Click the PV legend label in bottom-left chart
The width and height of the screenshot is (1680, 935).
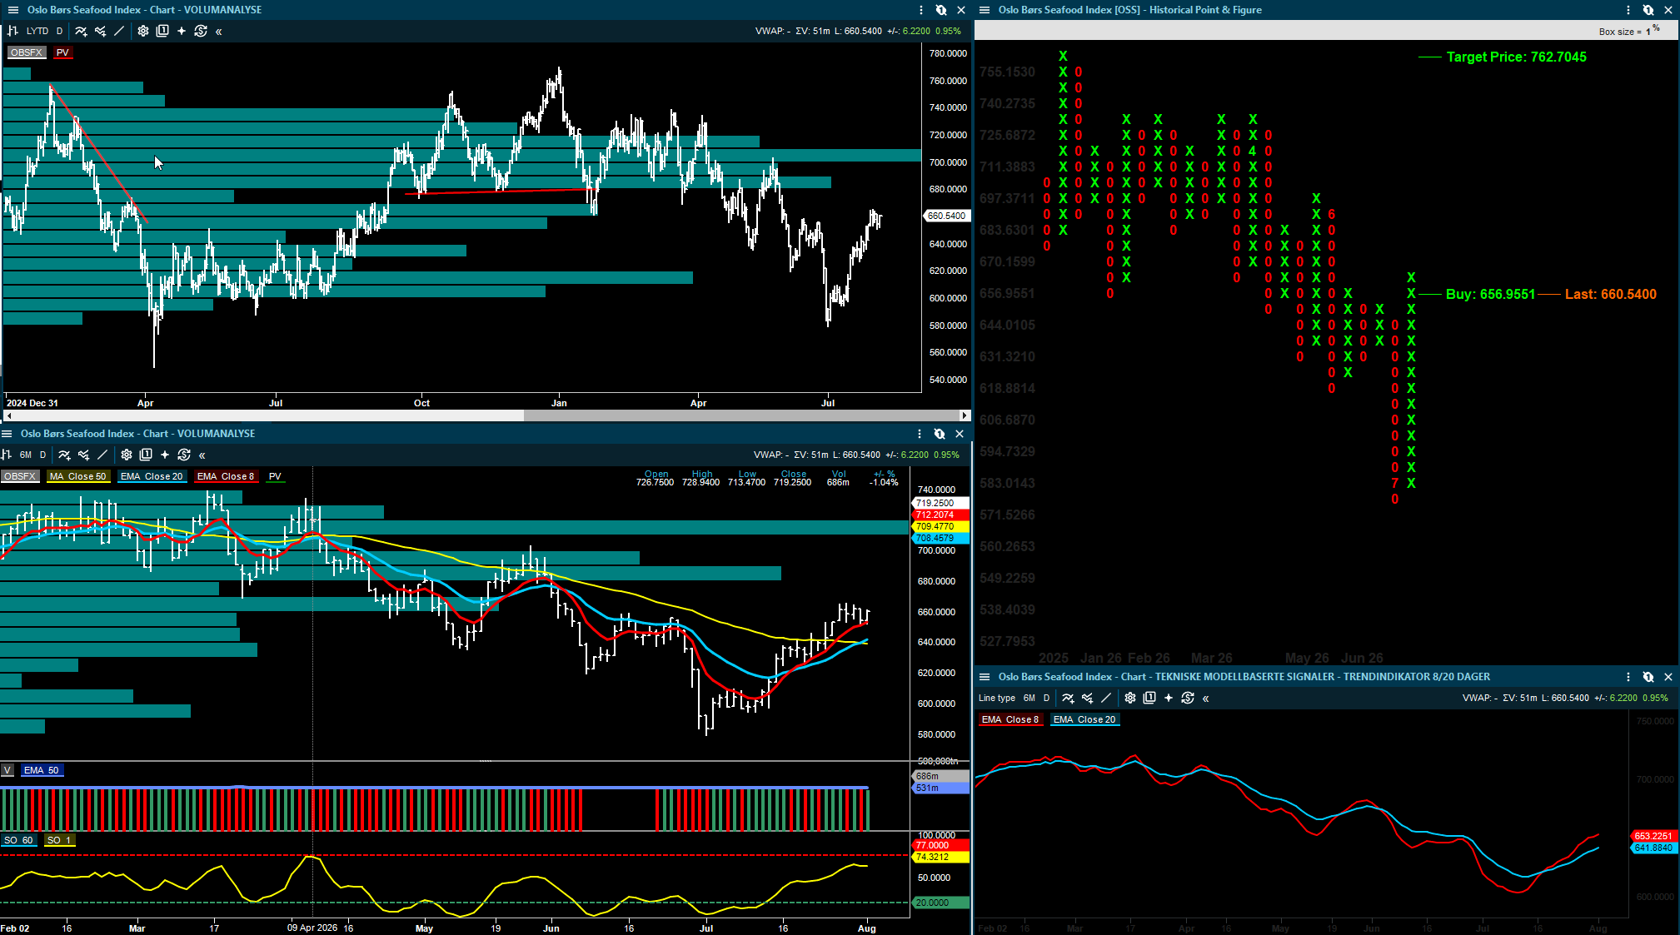[275, 476]
